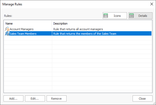Click the Sales Team Members rule icon
Image resolution: width=156 pixels, height=105 pixels.
pos(7,34)
